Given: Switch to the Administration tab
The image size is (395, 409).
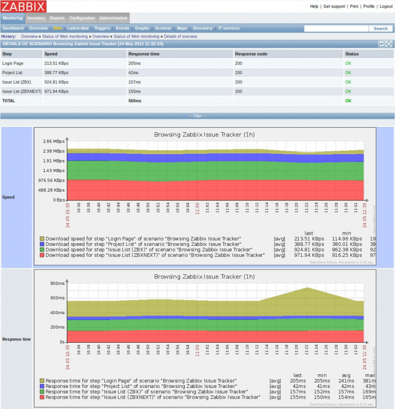Looking at the screenshot, I should pyautogui.click(x=113, y=18).
